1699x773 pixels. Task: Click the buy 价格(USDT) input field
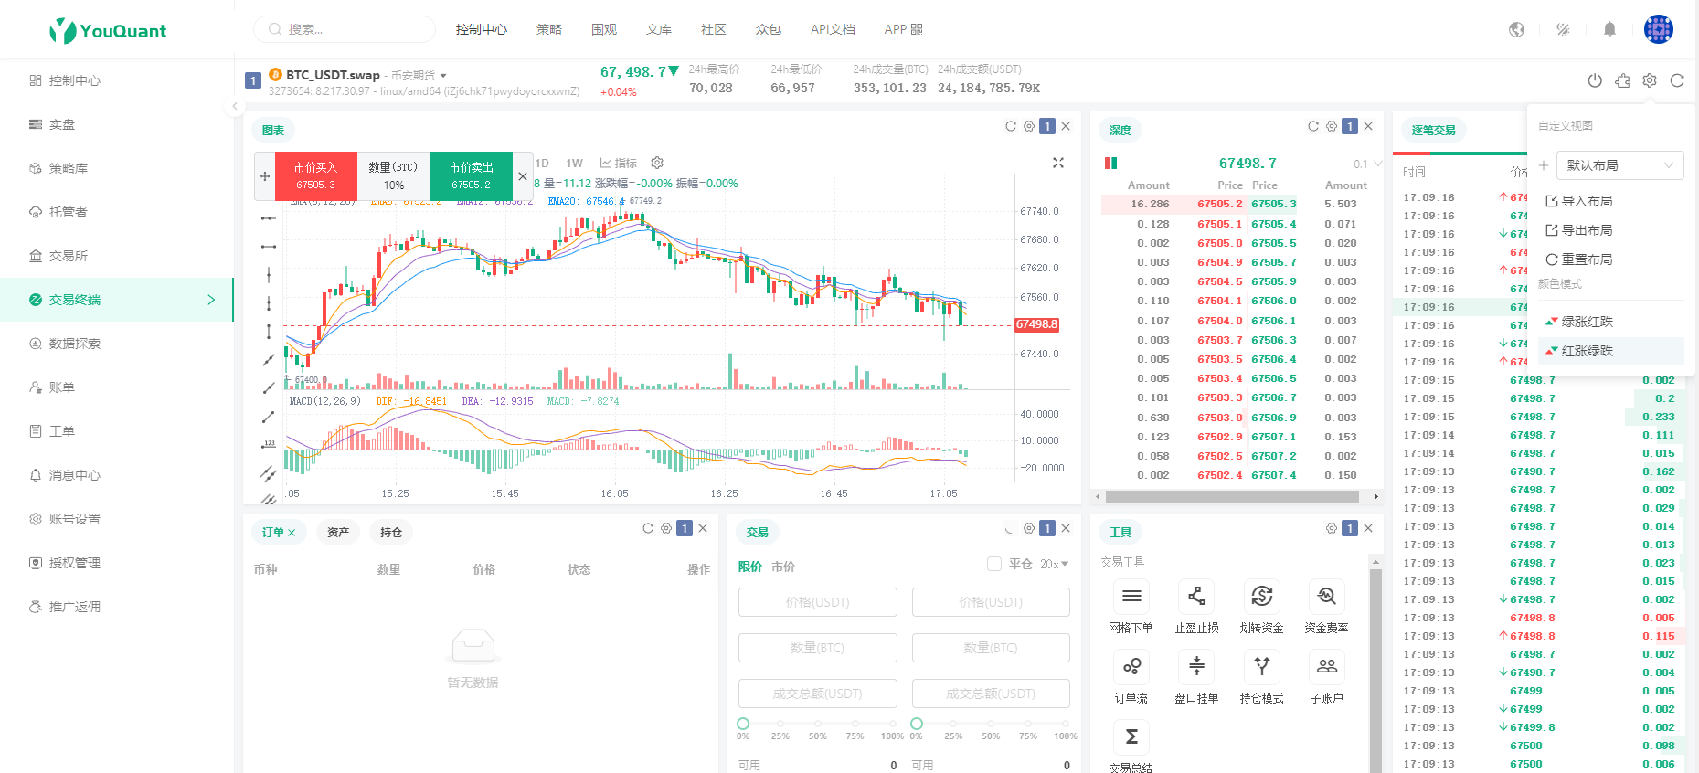pos(818,602)
